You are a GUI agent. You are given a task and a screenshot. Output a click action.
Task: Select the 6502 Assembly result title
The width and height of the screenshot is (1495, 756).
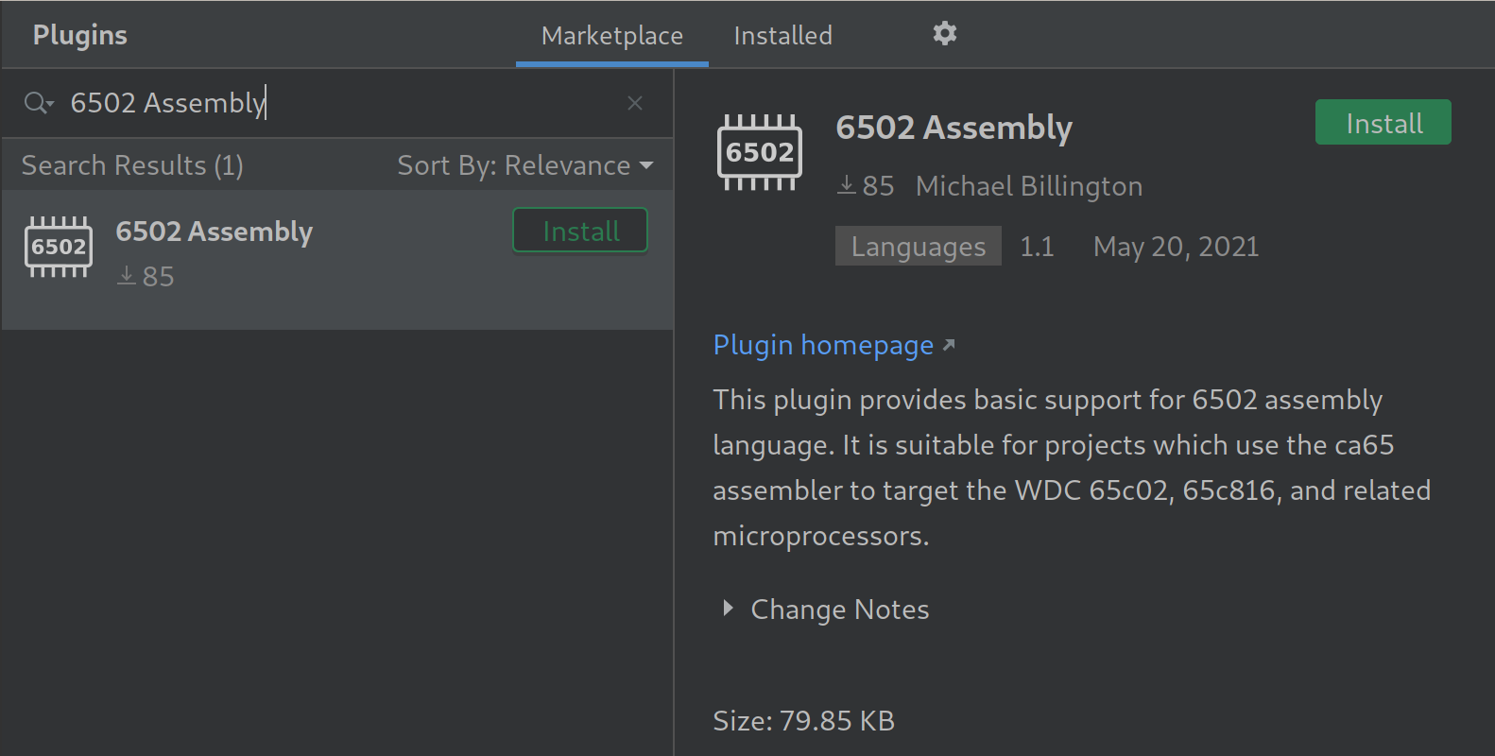(x=214, y=232)
